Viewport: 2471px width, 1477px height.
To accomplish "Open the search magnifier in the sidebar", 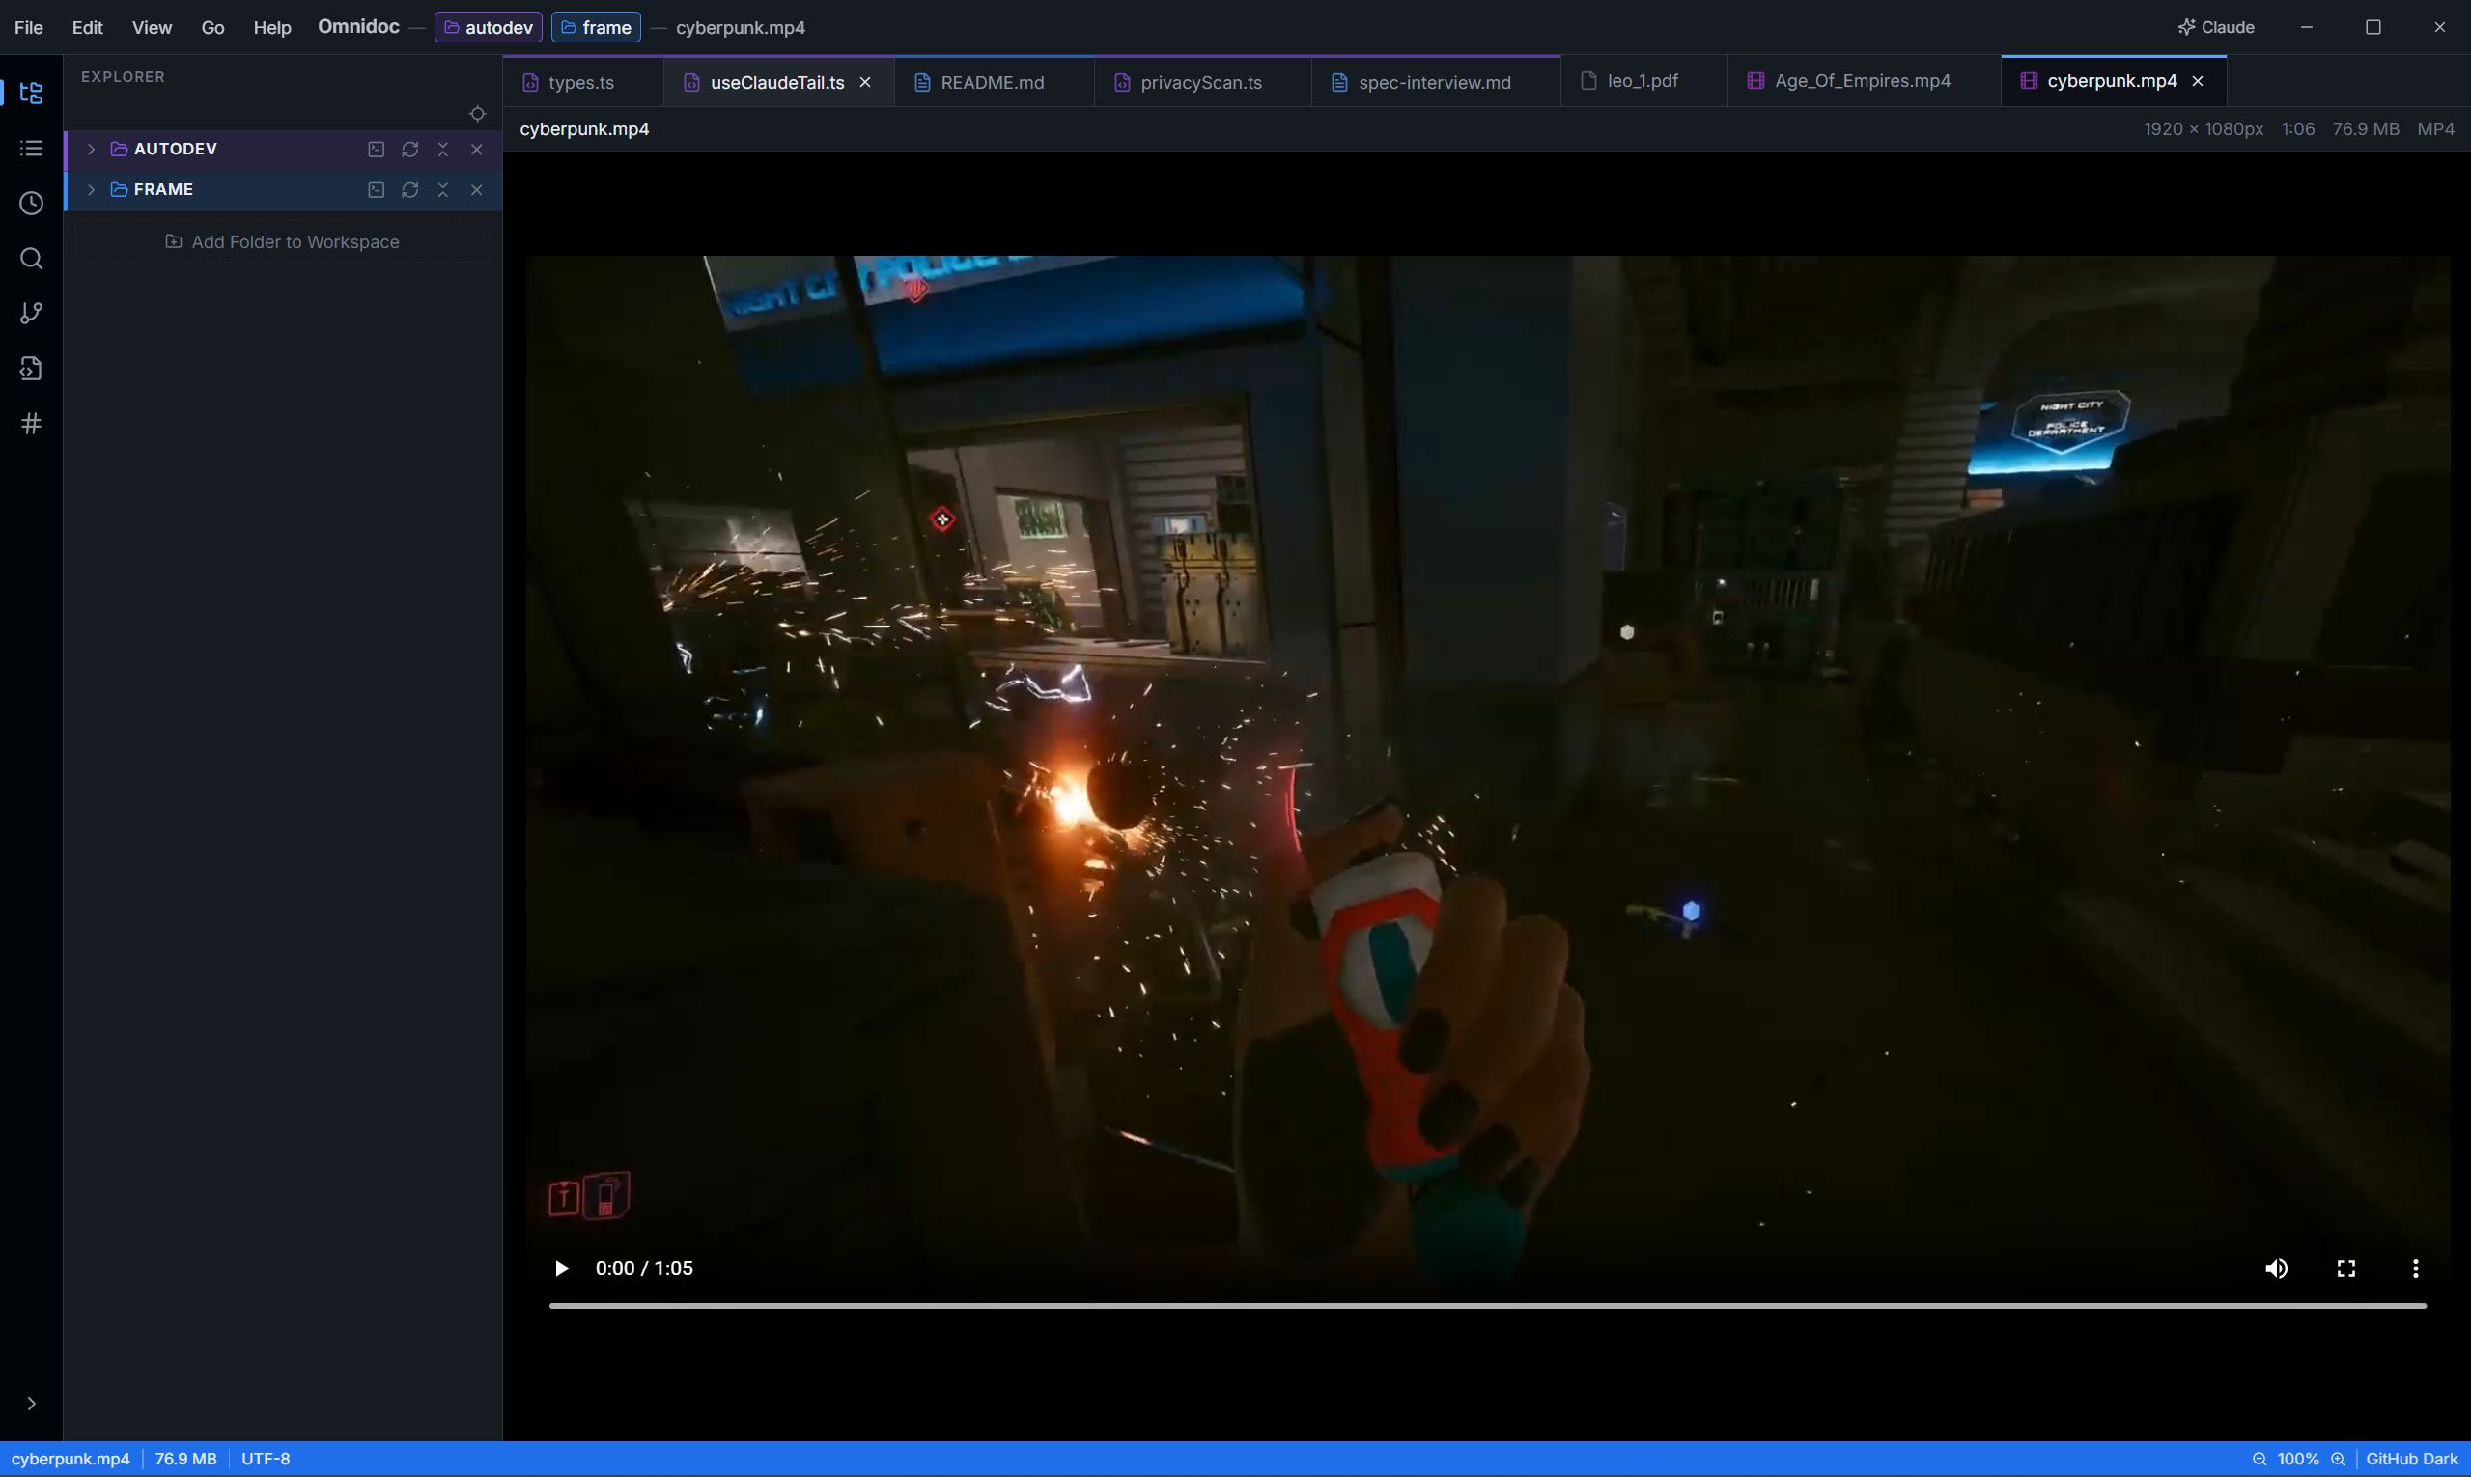I will [x=31, y=259].
